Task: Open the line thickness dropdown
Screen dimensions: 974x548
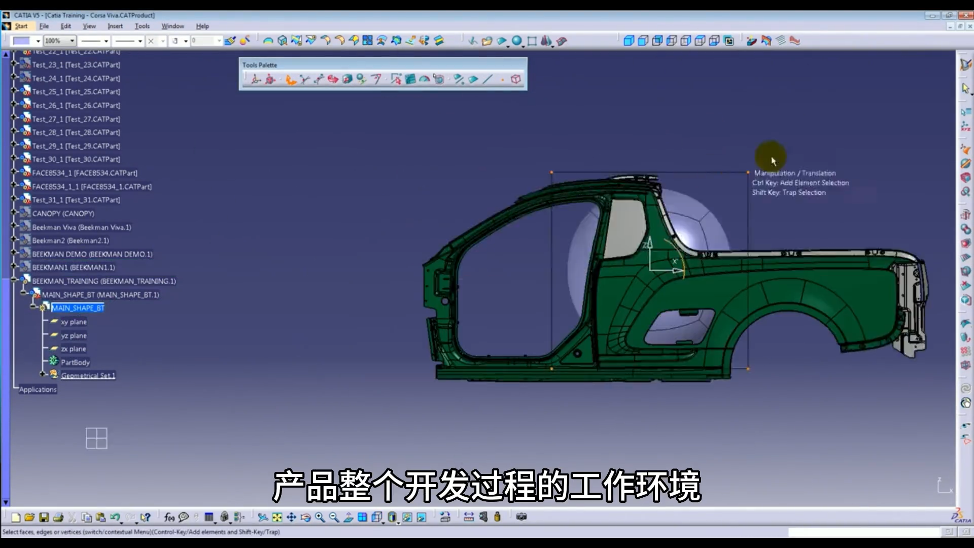Action: point(106,41)
